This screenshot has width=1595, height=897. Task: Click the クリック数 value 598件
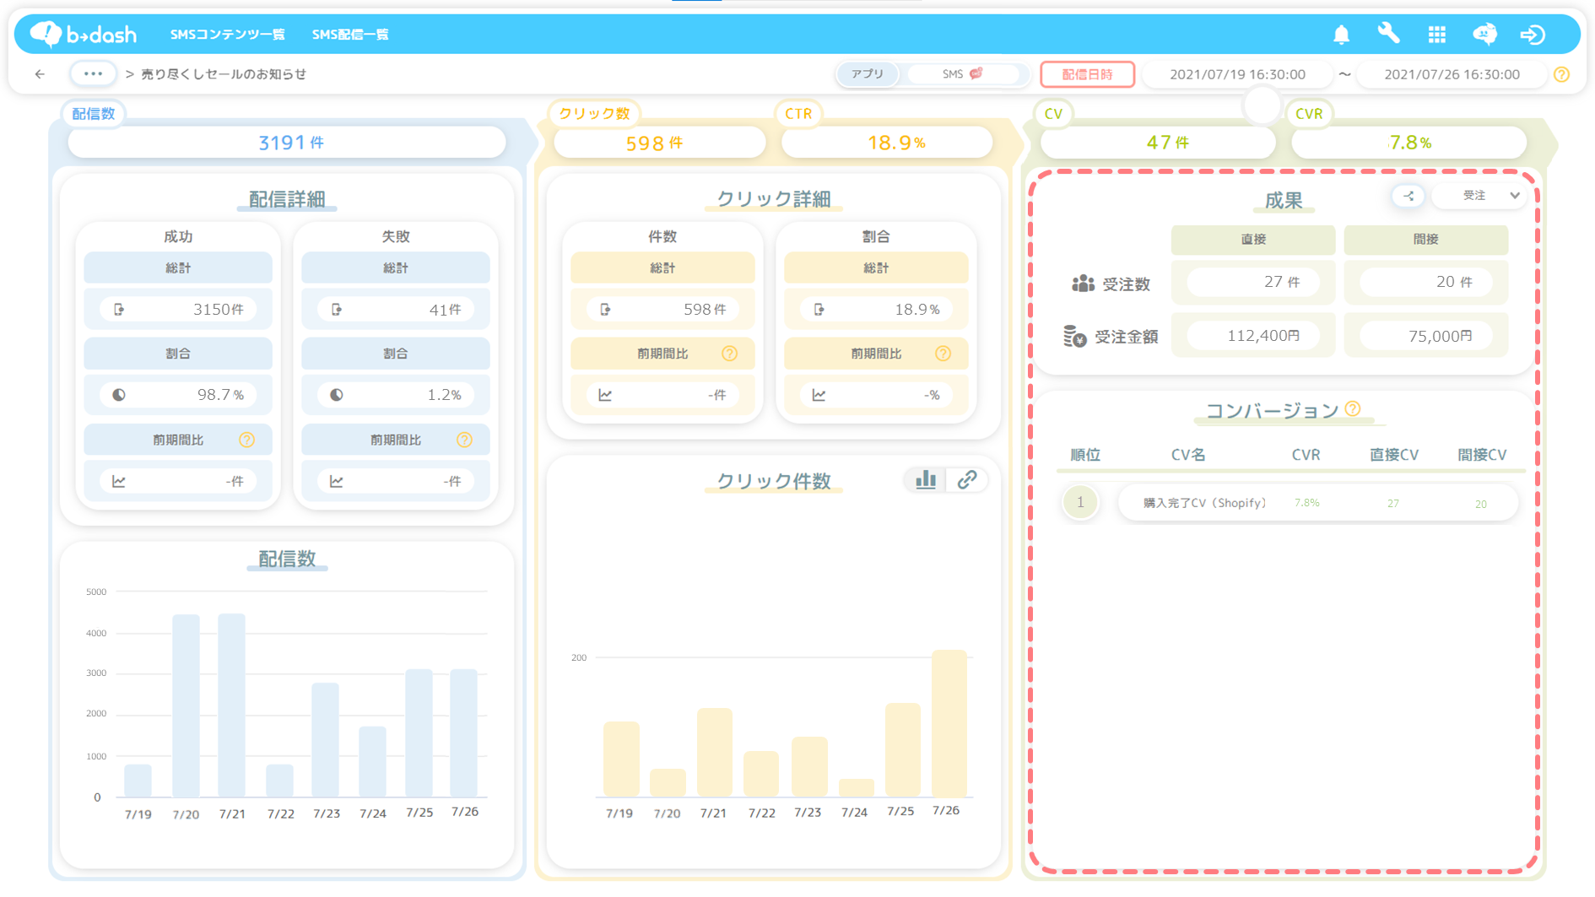[x=659, y=143]
